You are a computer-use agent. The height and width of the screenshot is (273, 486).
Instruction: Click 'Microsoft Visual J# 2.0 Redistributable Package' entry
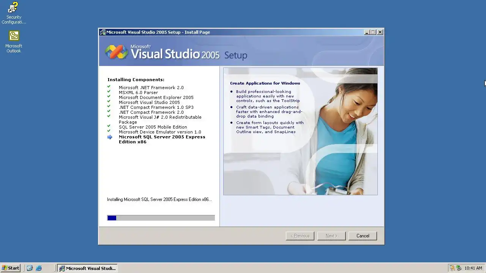tap(160, 119)
